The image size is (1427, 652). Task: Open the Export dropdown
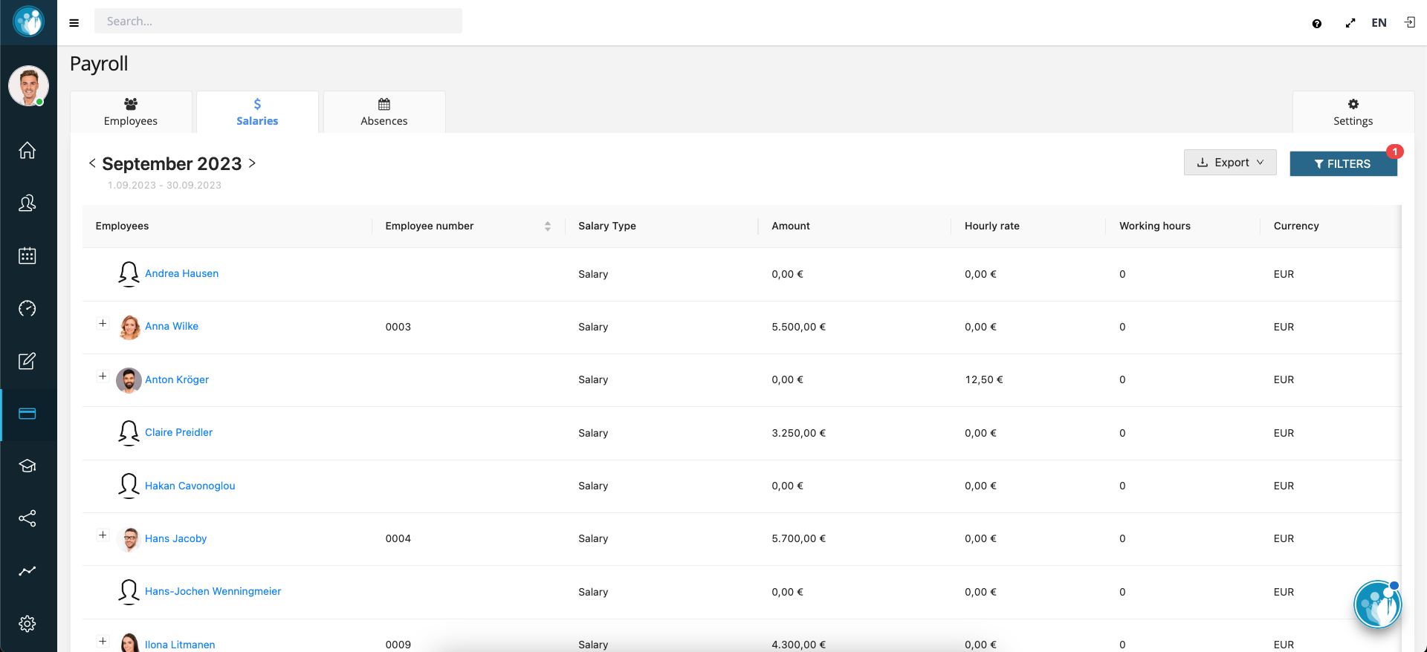tap(1229, 163)
